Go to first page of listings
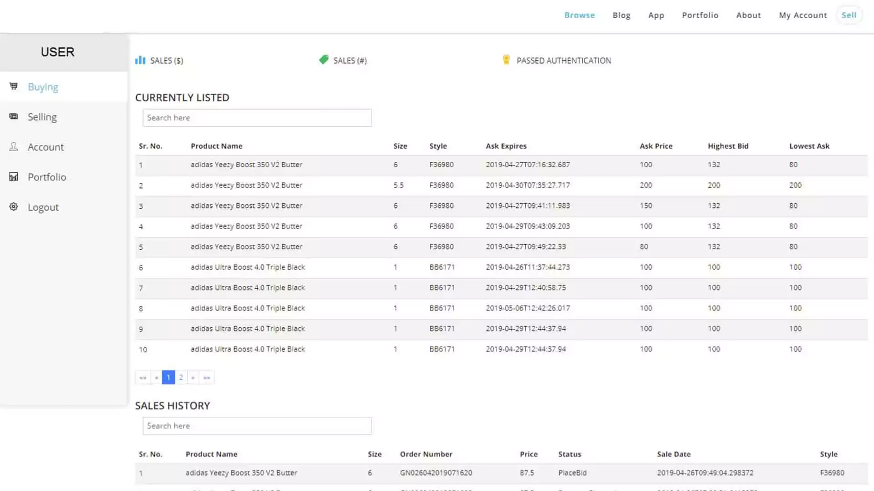Screen dimensions: 874x491 pos(143,377)
